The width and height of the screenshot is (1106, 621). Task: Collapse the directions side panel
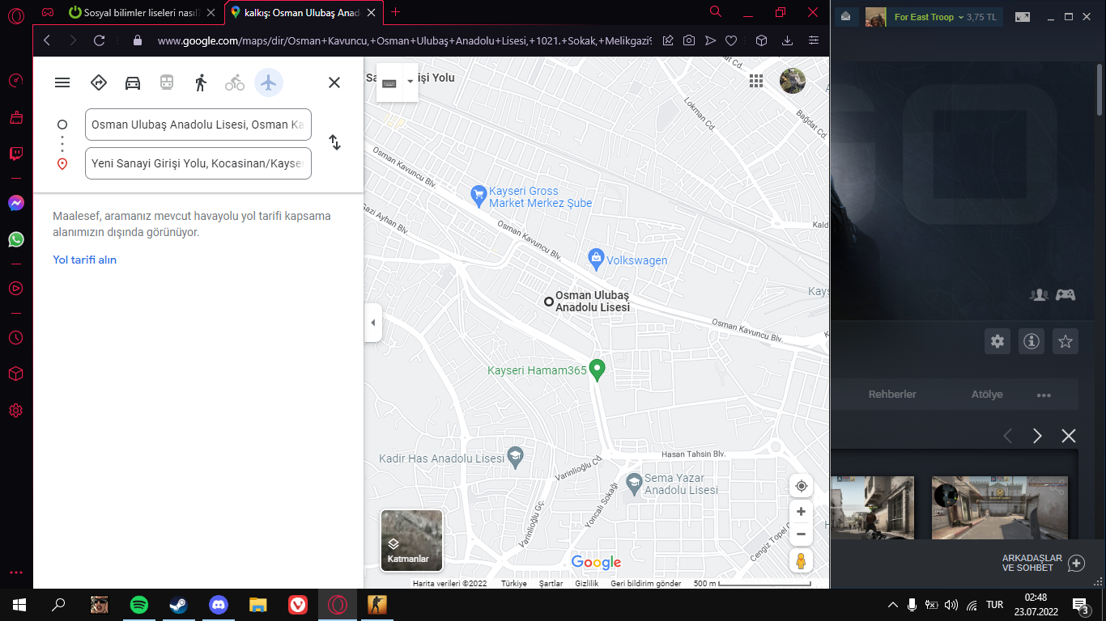pos(372,323)
